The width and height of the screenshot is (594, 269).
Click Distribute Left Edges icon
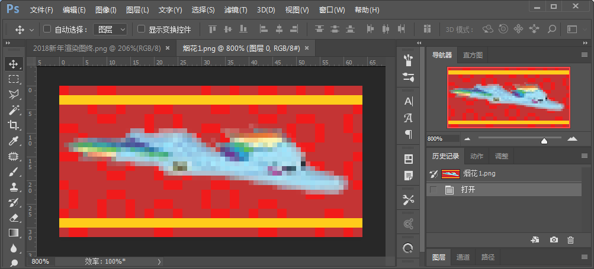coord(370,29)
